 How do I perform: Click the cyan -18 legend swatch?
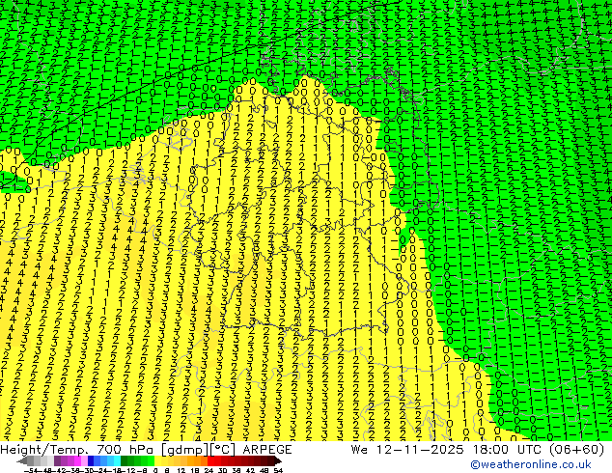click(x=117, y=460)
